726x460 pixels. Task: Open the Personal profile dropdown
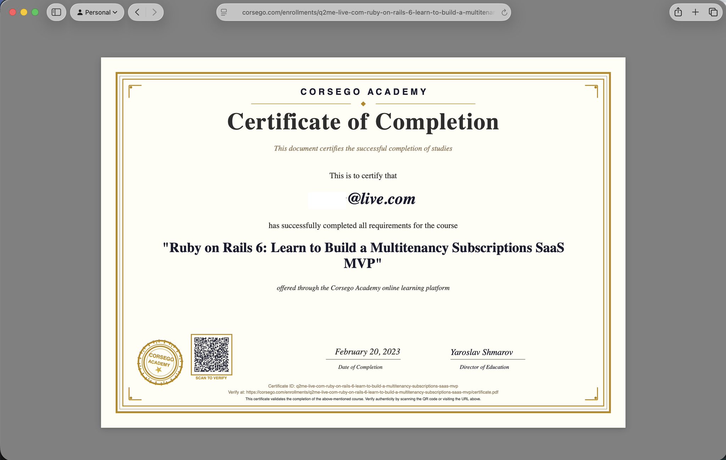click(97, 12)
